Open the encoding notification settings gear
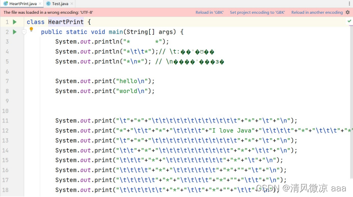The width and height of the screenshot is (353, 197). point(348,12)
